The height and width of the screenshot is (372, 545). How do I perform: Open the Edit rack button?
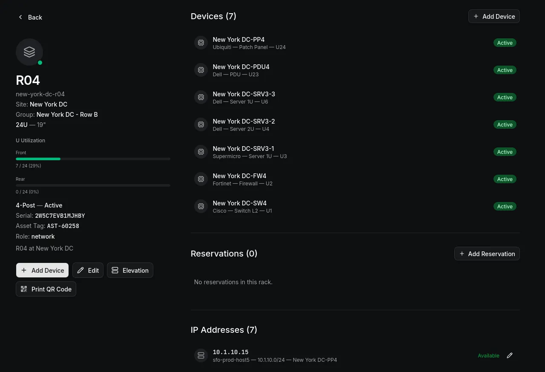pos(88,270)
